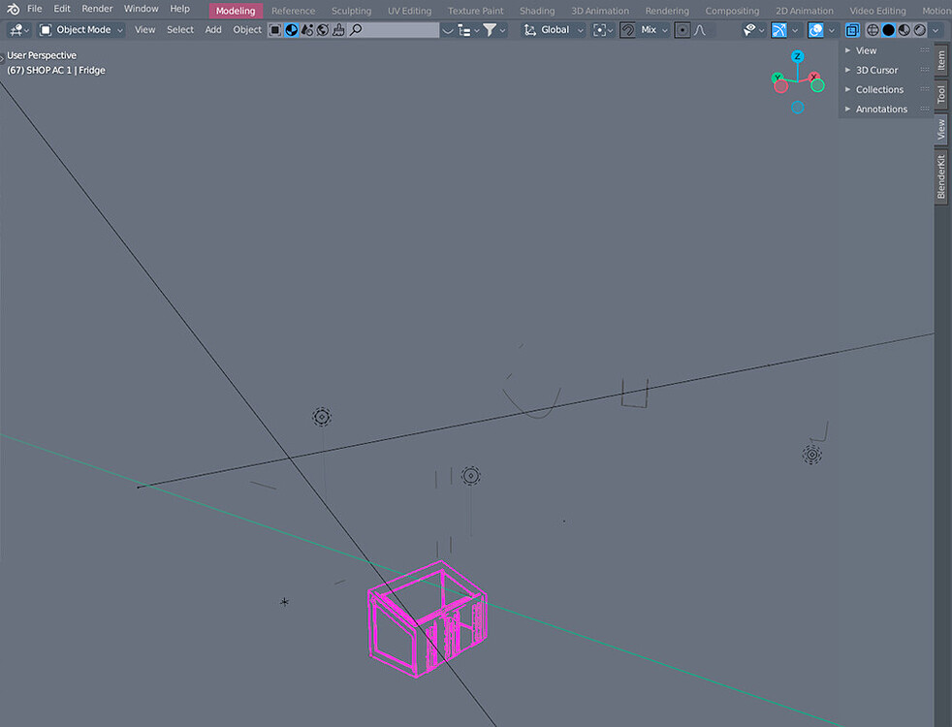The width and height of the screenshot is (952, 727).
Task: Switch to the Tool sidebar tab
Action: pyautogui.click(x=941, y=94)
